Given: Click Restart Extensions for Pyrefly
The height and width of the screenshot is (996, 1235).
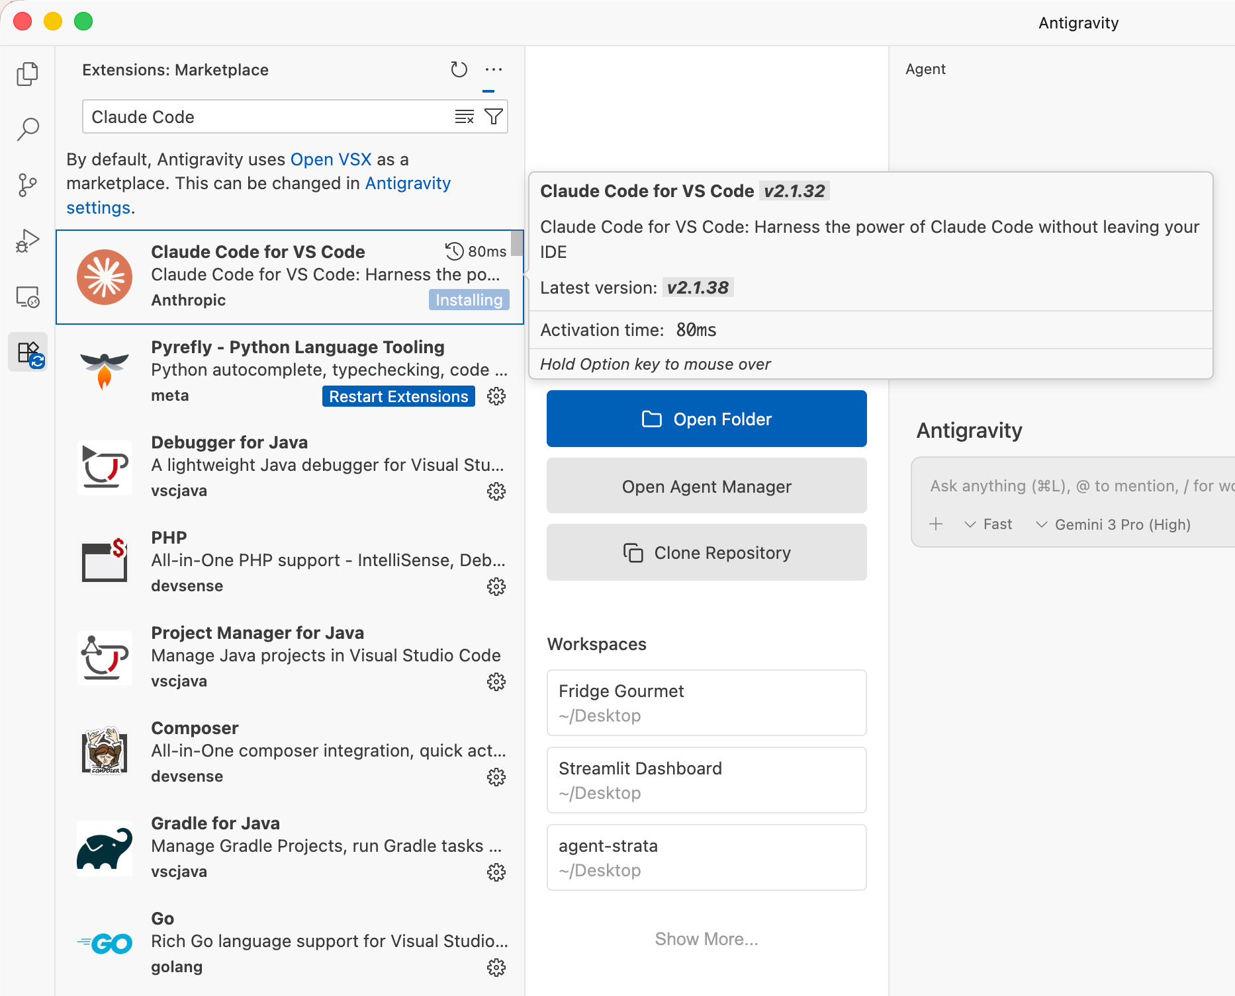Looking at the screenshot, I should (x=398, y=396).
